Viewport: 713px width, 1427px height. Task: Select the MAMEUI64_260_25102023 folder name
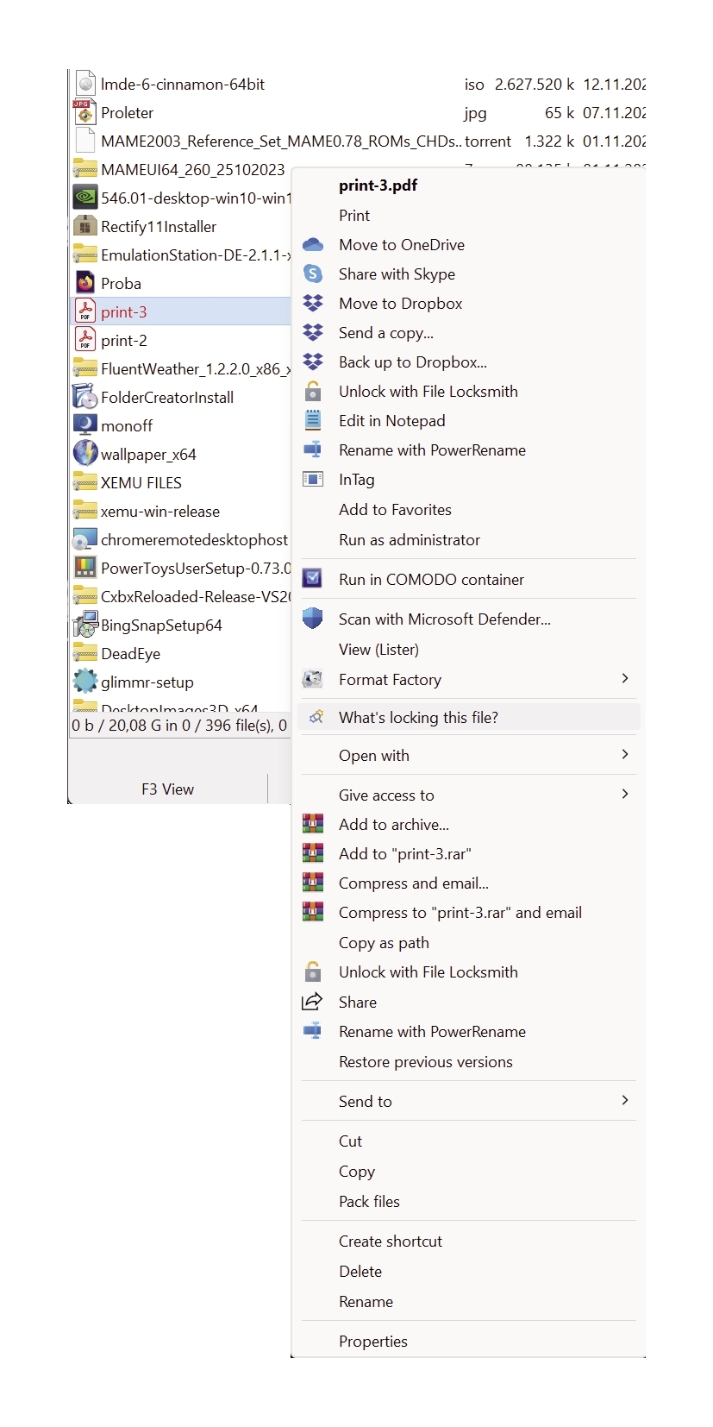(192, 170)
